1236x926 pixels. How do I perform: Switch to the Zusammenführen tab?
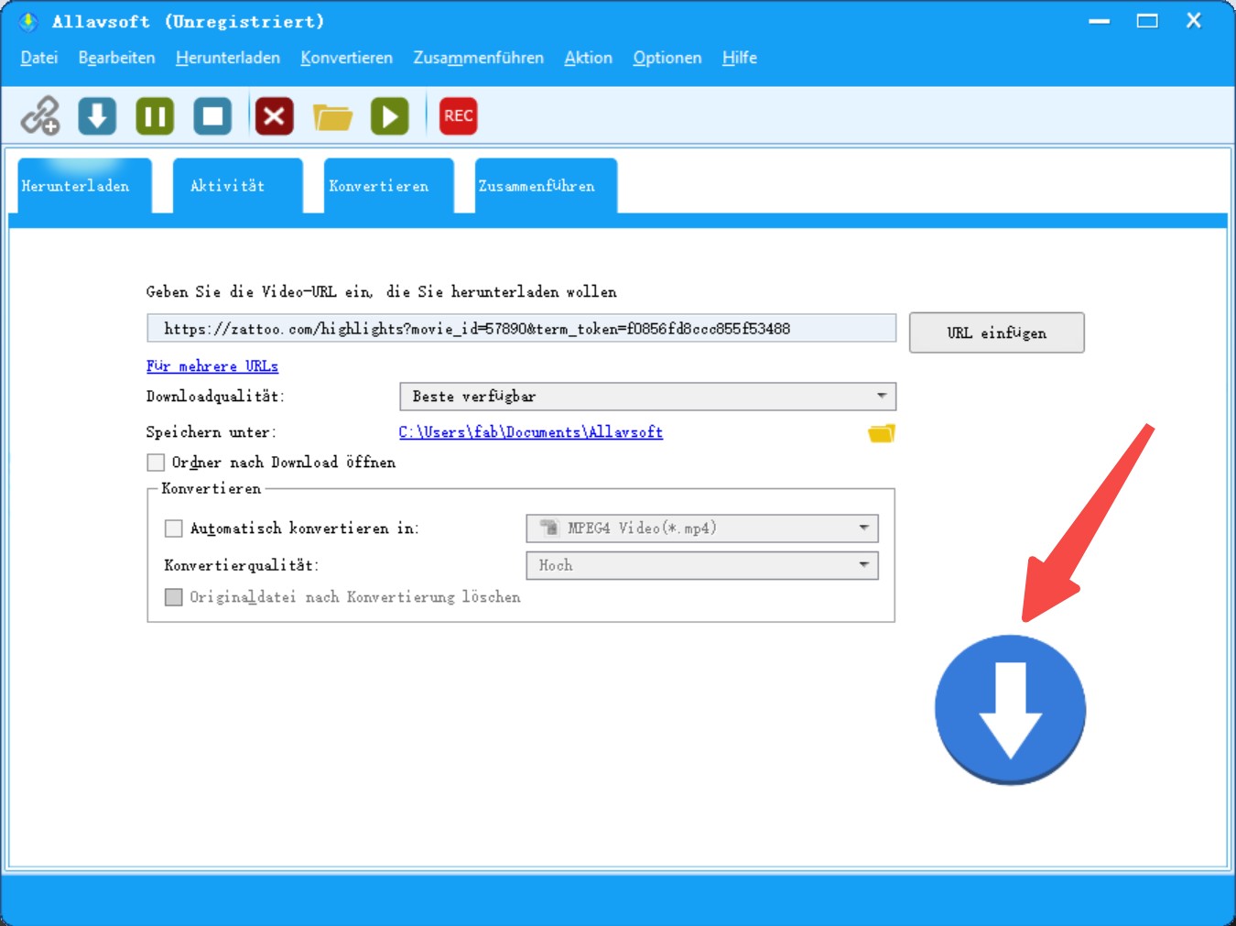pos(547,186)
